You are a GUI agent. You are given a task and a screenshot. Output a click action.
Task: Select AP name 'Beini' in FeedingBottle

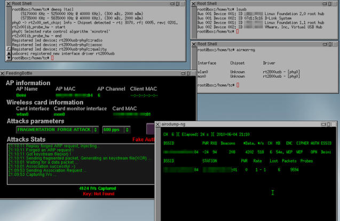click(x=21, y=95)
